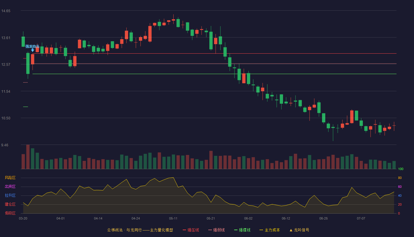Select the 出货区 zone label
The width and height of the screenshot is (414, 237).
click(x=10, y=187)
